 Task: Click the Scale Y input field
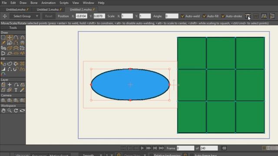(145, 16)
